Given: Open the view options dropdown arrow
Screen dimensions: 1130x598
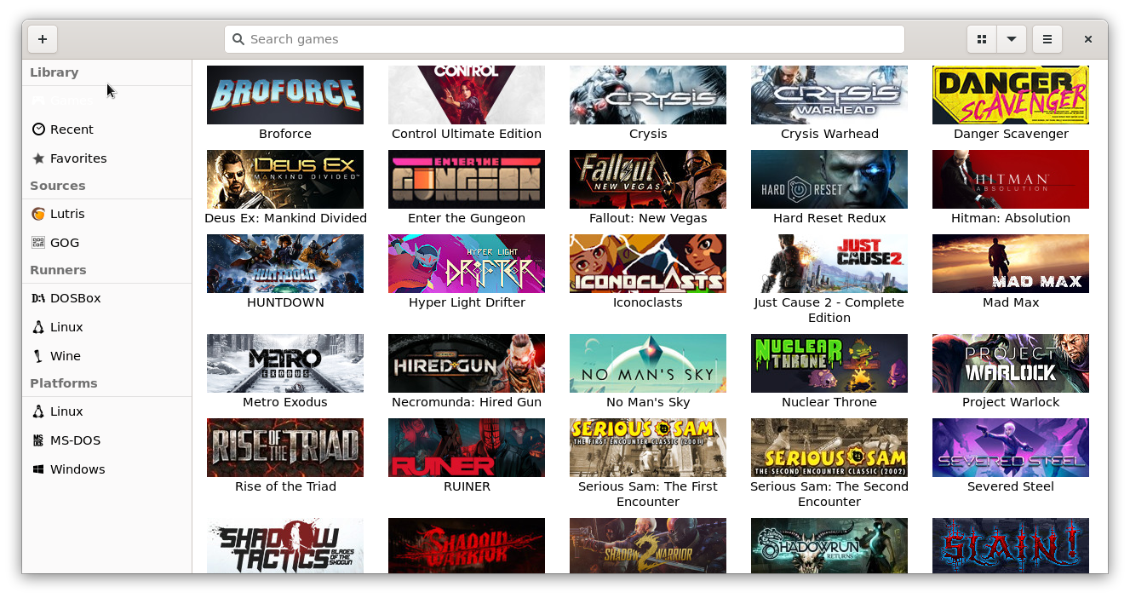Looking at the screenshot, I should (x=1012, y=38).
